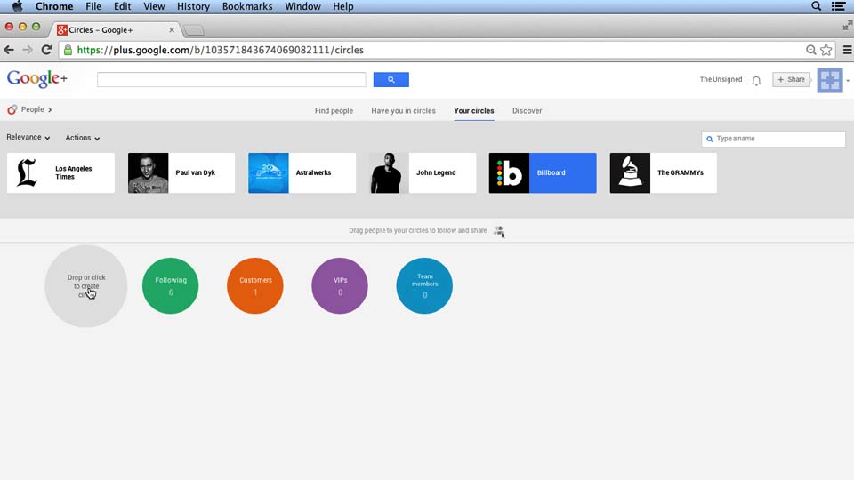Select the orange Customers circle
The image size is (854, 480).
pos(255,285)
